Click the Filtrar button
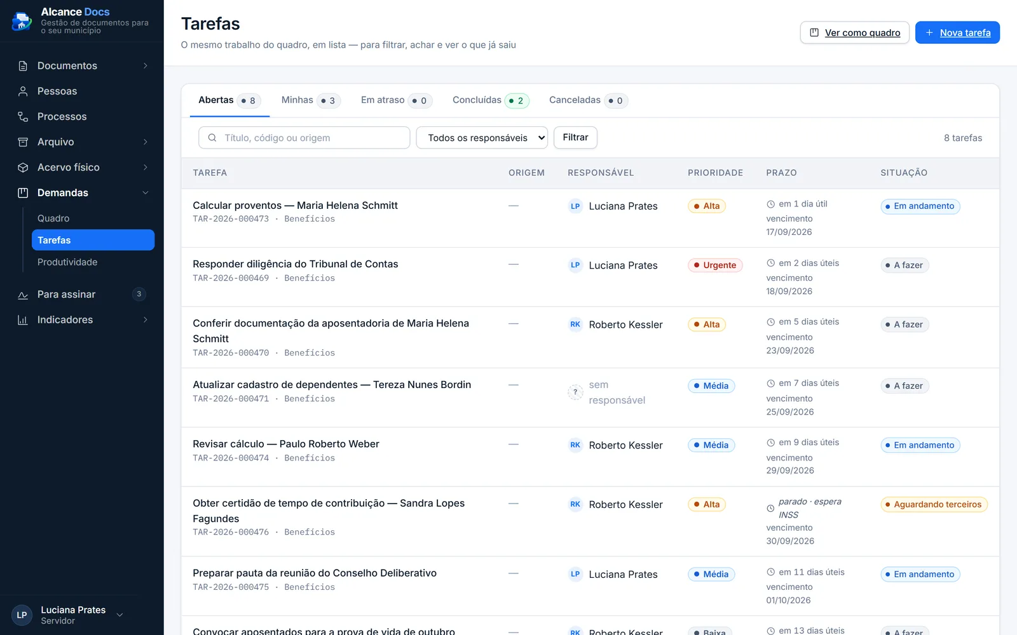This screenshot has width=1017, height=635. click(x=575, y=138)
